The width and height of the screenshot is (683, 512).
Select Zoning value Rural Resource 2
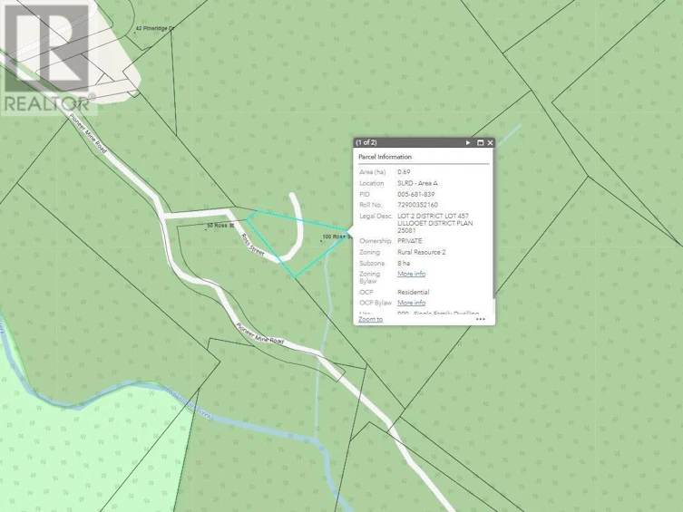point(422,252)
